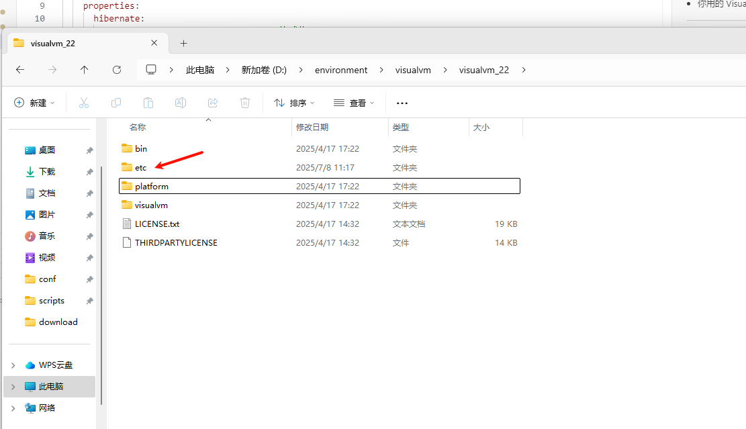Image resolution: width=746 pixels, height=429 pixels.
Task: Expand the 网络 tree node
Action: click(x=13, y=408)
